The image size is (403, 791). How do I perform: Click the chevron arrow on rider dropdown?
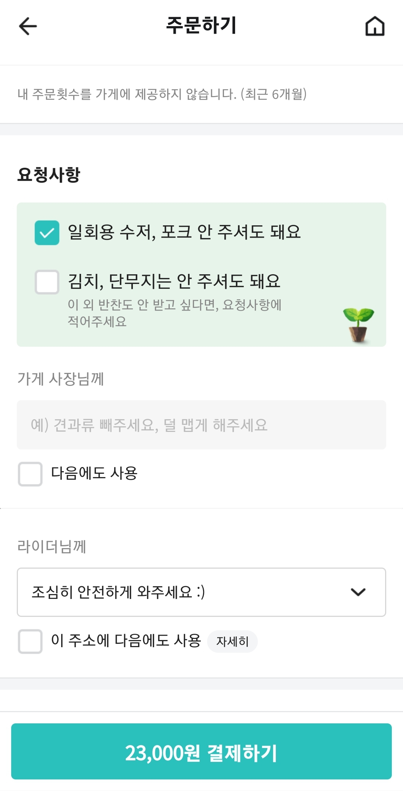pyautogui.click(x=358, y=592)
